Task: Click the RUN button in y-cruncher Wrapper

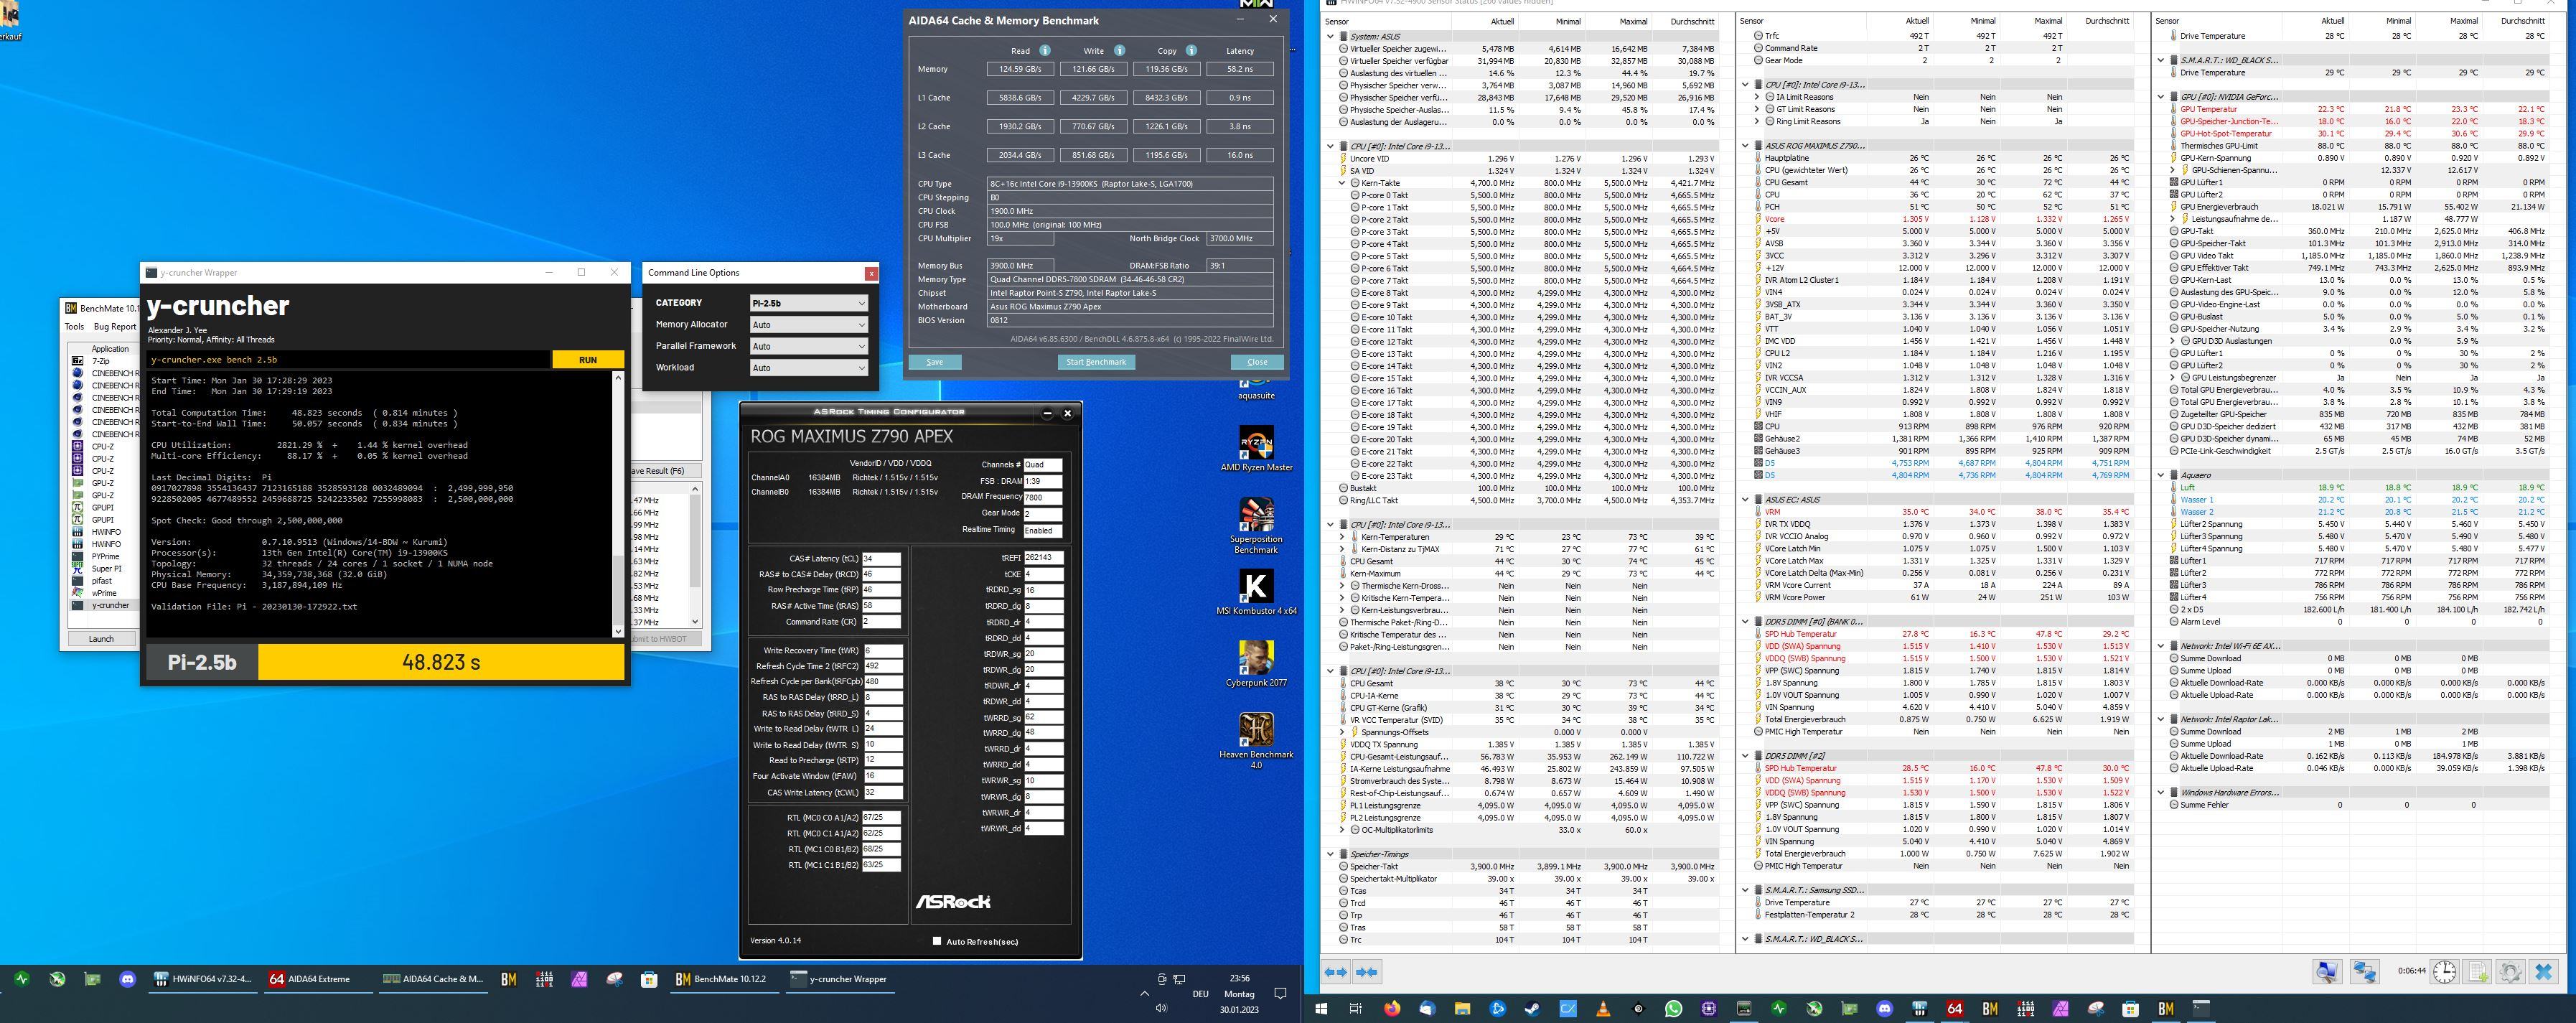Action: tap(587, 360)
